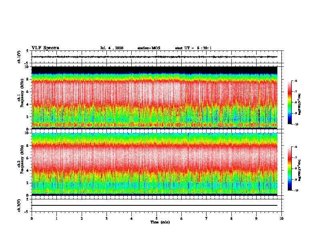Click the "8" tick on ch.2 frequency axis
The height and width of the screenshot is (245, 317).
(x=28, y=146)
